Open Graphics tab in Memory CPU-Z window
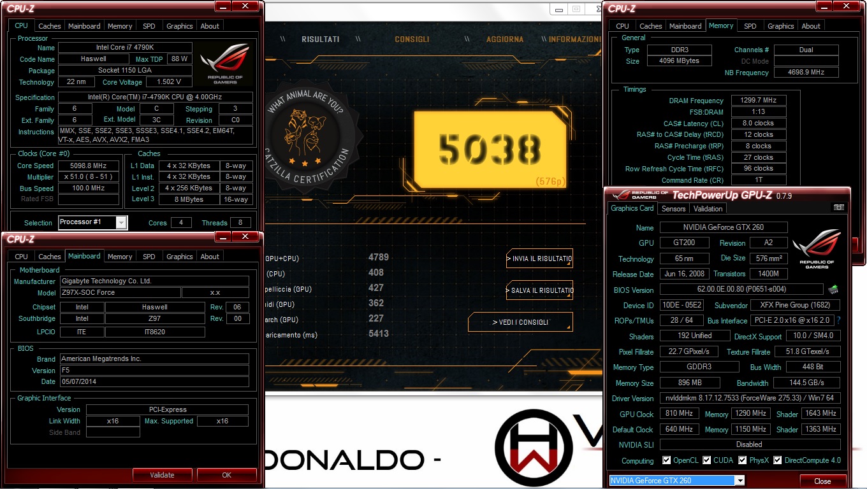 781,26
